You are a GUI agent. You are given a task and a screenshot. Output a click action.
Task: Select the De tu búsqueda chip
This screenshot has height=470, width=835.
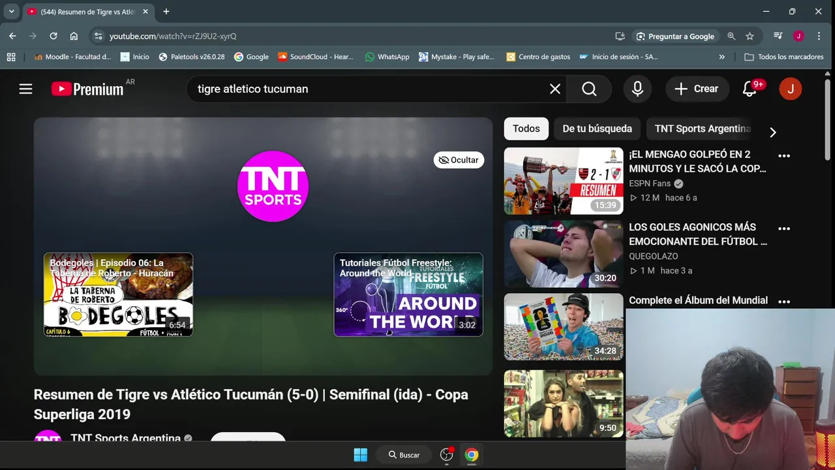pos(597,129)
